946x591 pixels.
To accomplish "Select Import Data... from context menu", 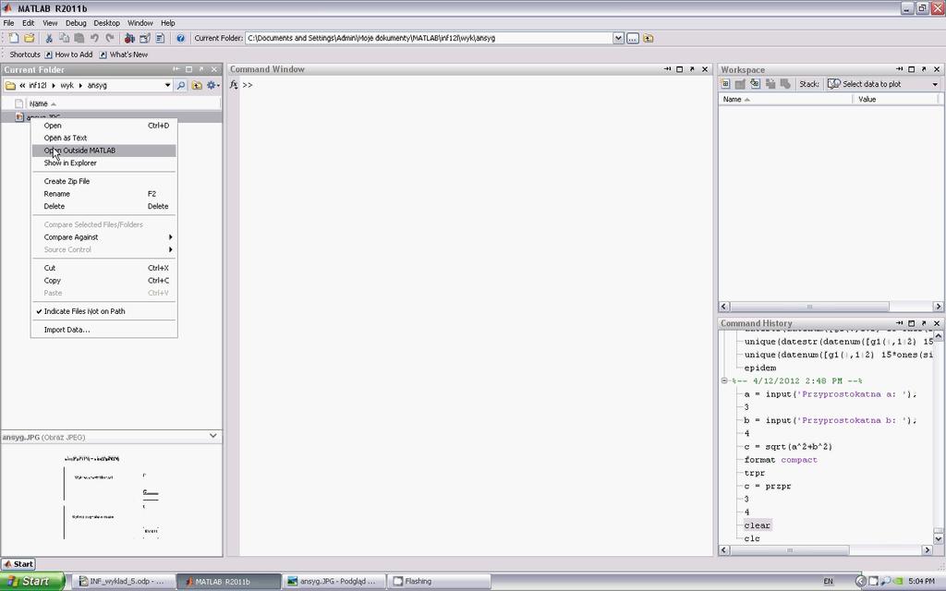I will (x=103, y=330).
